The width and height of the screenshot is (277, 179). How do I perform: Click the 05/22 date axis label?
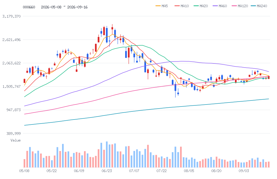[52, 171]
